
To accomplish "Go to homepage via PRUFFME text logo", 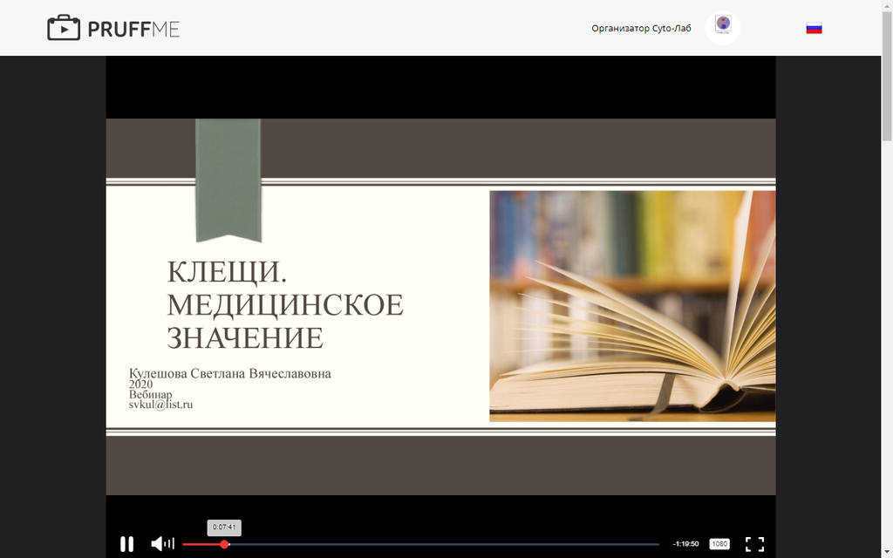I will pyautogui.click(x=133, y=29).
